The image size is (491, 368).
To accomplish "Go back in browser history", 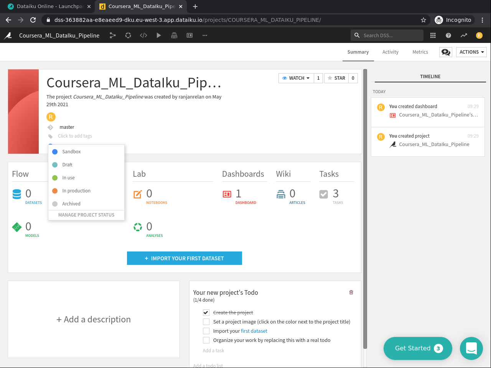I will coord(8,20).
